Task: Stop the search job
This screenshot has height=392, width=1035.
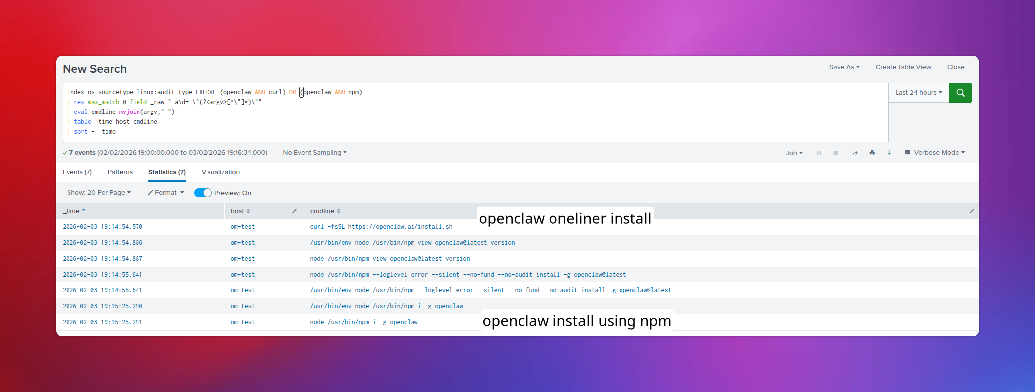Action: 836,153
